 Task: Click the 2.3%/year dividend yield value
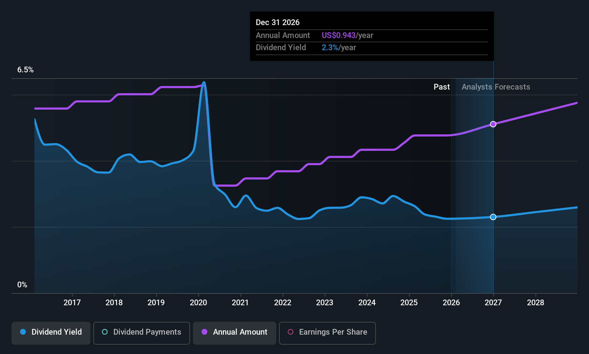coord(339,48)
